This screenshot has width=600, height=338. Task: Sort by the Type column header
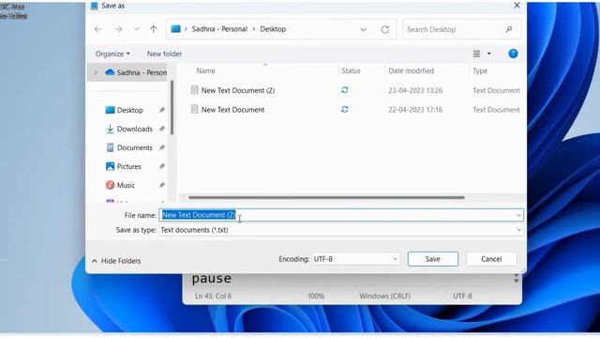pyautogui.click(x=480, y=71)
